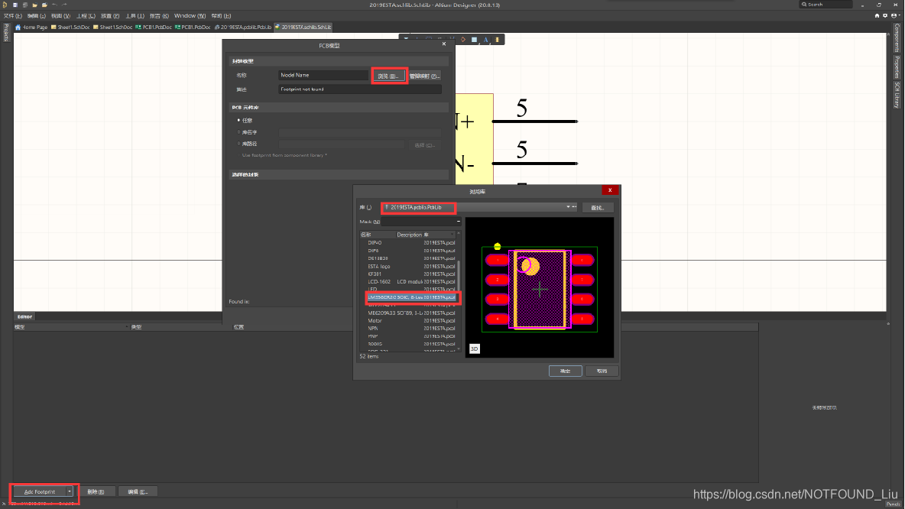The width and height of the screenshot is (905, 509).
Task: Select the 库路径 (Library path) radio button
Action: click(x=238, y=144)
